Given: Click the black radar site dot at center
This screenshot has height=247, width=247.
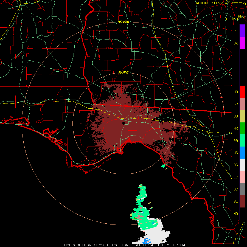Looking at the screenshot, I should coord(124,123).
